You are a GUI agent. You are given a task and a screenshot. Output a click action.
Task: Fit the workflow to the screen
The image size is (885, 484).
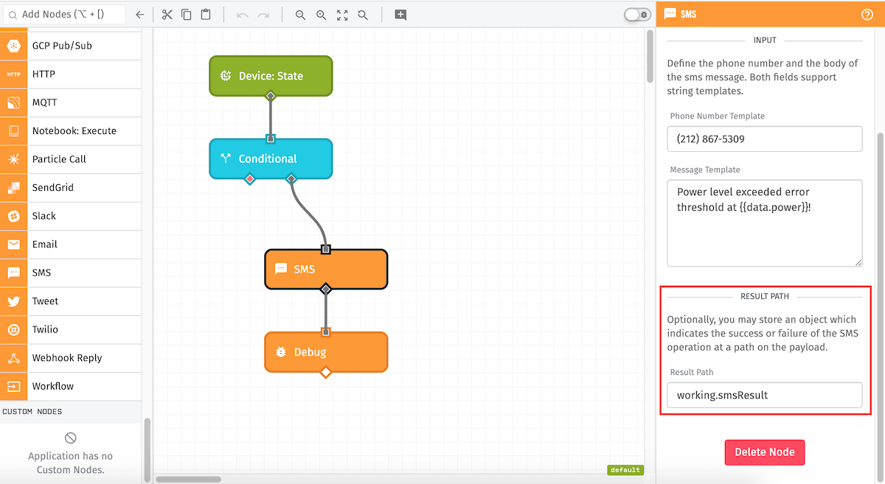[x=342, y=15]
